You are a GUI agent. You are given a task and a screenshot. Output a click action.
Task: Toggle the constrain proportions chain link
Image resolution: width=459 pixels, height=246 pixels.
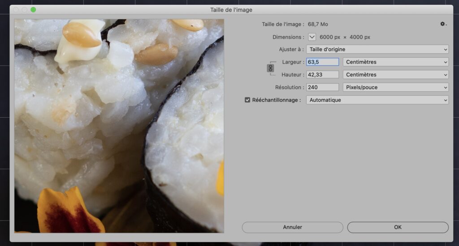270,68
